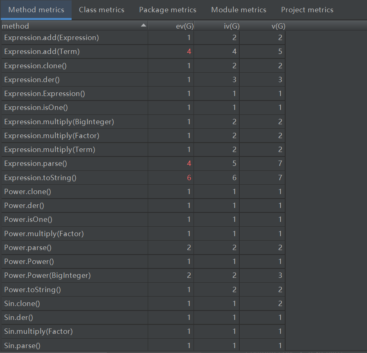Image resolution: width=367 pixels, height=353 pixels.
Task: Select the Sin.multiply(Factor) row
Action: tap(38, 331)
